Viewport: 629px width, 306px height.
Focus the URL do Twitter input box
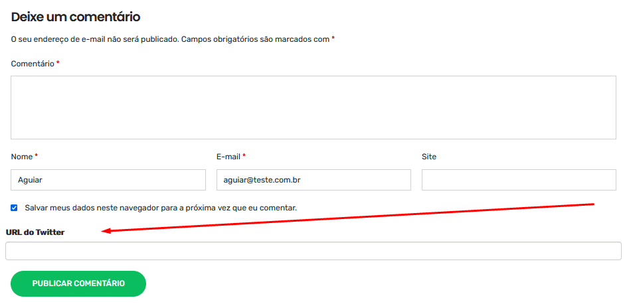[x=313, y=251]
